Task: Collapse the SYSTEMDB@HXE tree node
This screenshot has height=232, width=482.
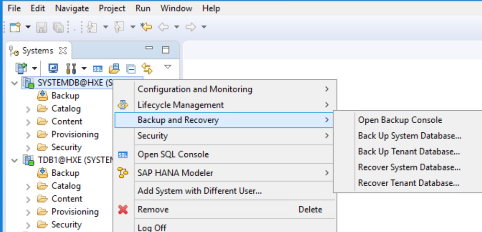Action: (x=14, y=83)
